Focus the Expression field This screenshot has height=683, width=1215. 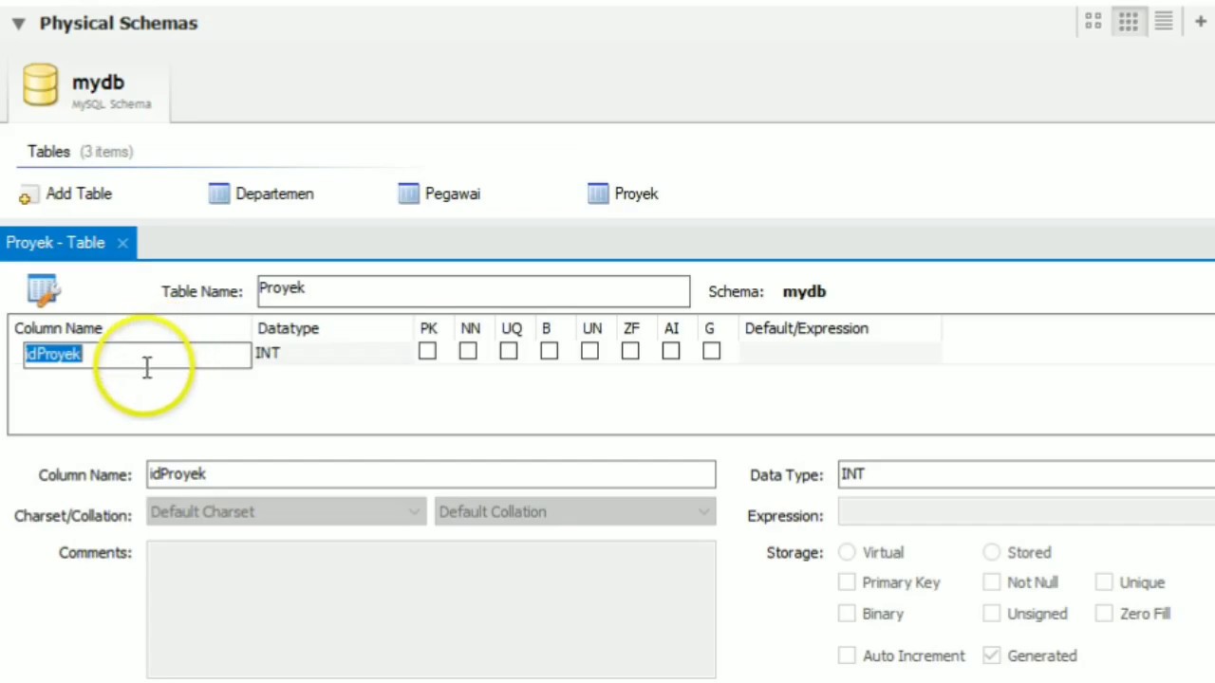coord(1026,512)
